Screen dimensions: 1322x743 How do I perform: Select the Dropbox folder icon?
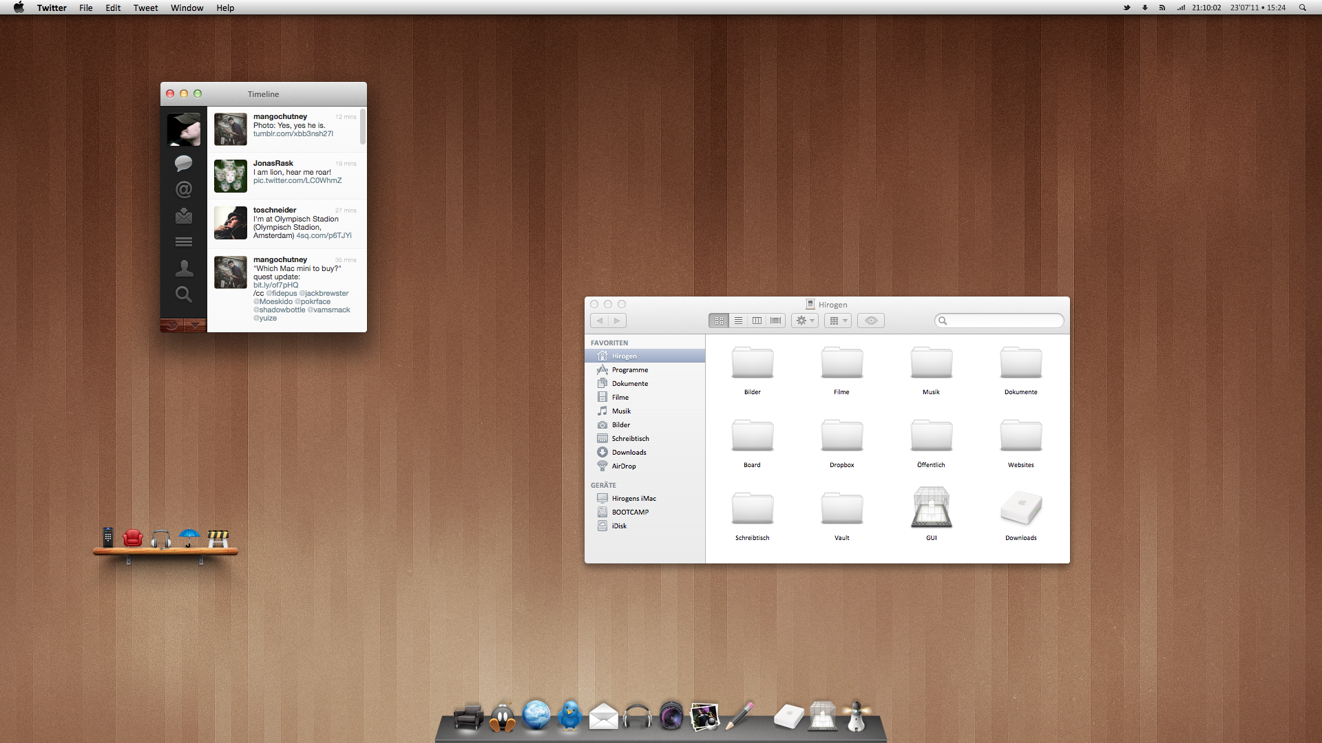coord(841,435)
